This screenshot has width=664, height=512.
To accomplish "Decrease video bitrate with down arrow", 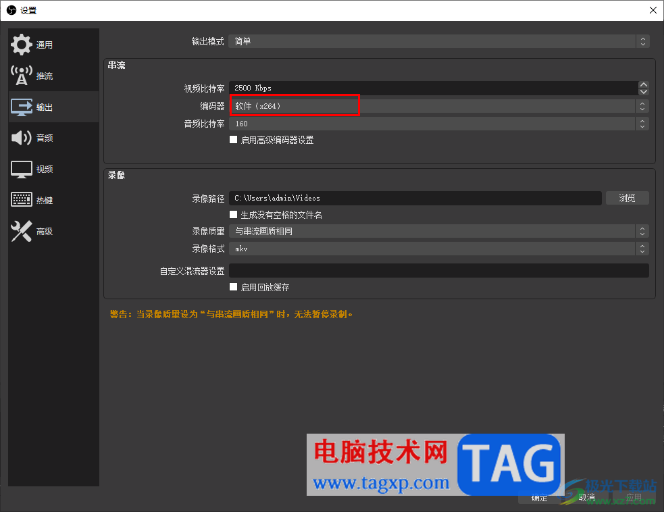I will [x=644, y=91].
